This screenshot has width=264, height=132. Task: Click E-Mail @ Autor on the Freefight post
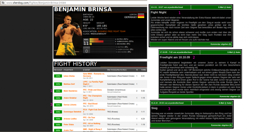pyautogui.click(x=234, y=52)
